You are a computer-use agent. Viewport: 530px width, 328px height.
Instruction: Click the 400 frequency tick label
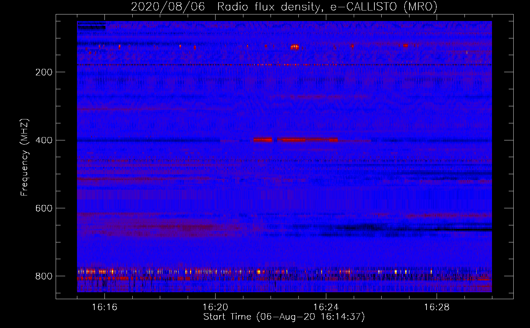point(44,140)
